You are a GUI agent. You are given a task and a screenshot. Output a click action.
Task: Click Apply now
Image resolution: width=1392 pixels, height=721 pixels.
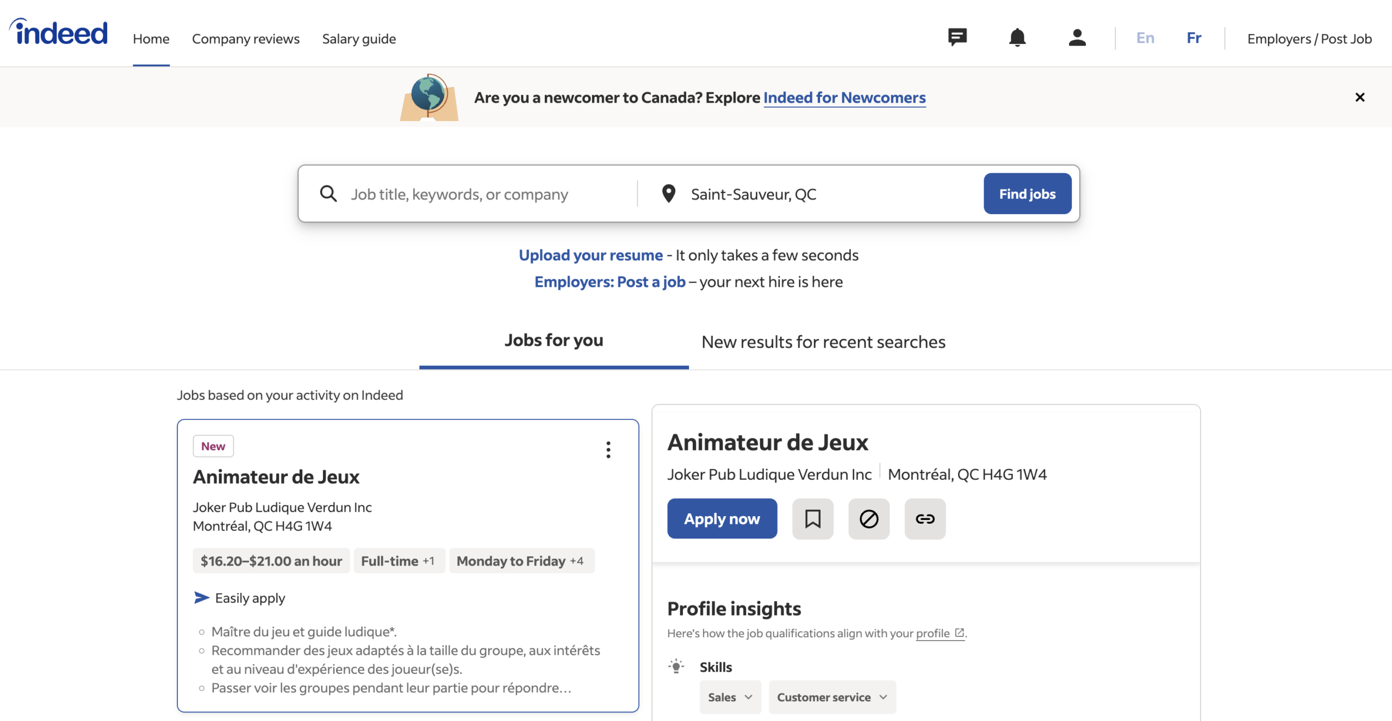pyautogui.click(x=722, y=519)
